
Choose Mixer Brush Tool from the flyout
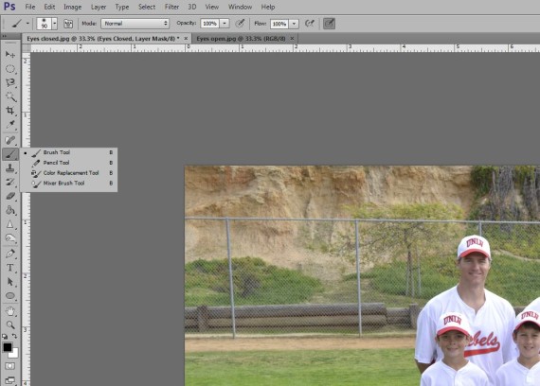pos(69,184)
